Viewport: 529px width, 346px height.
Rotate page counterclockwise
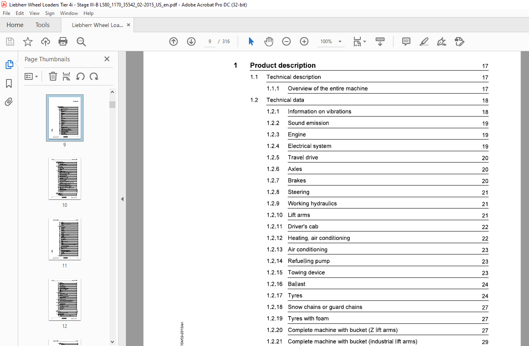click(x=80, y=76)
